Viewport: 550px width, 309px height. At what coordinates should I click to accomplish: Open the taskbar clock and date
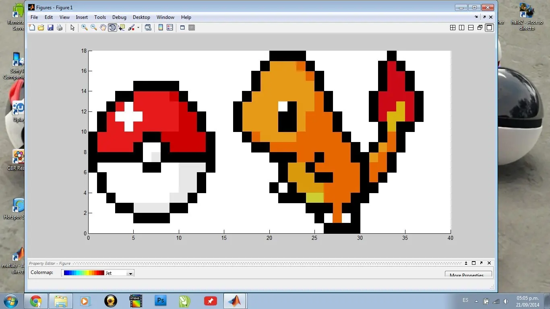click(527, 301)
